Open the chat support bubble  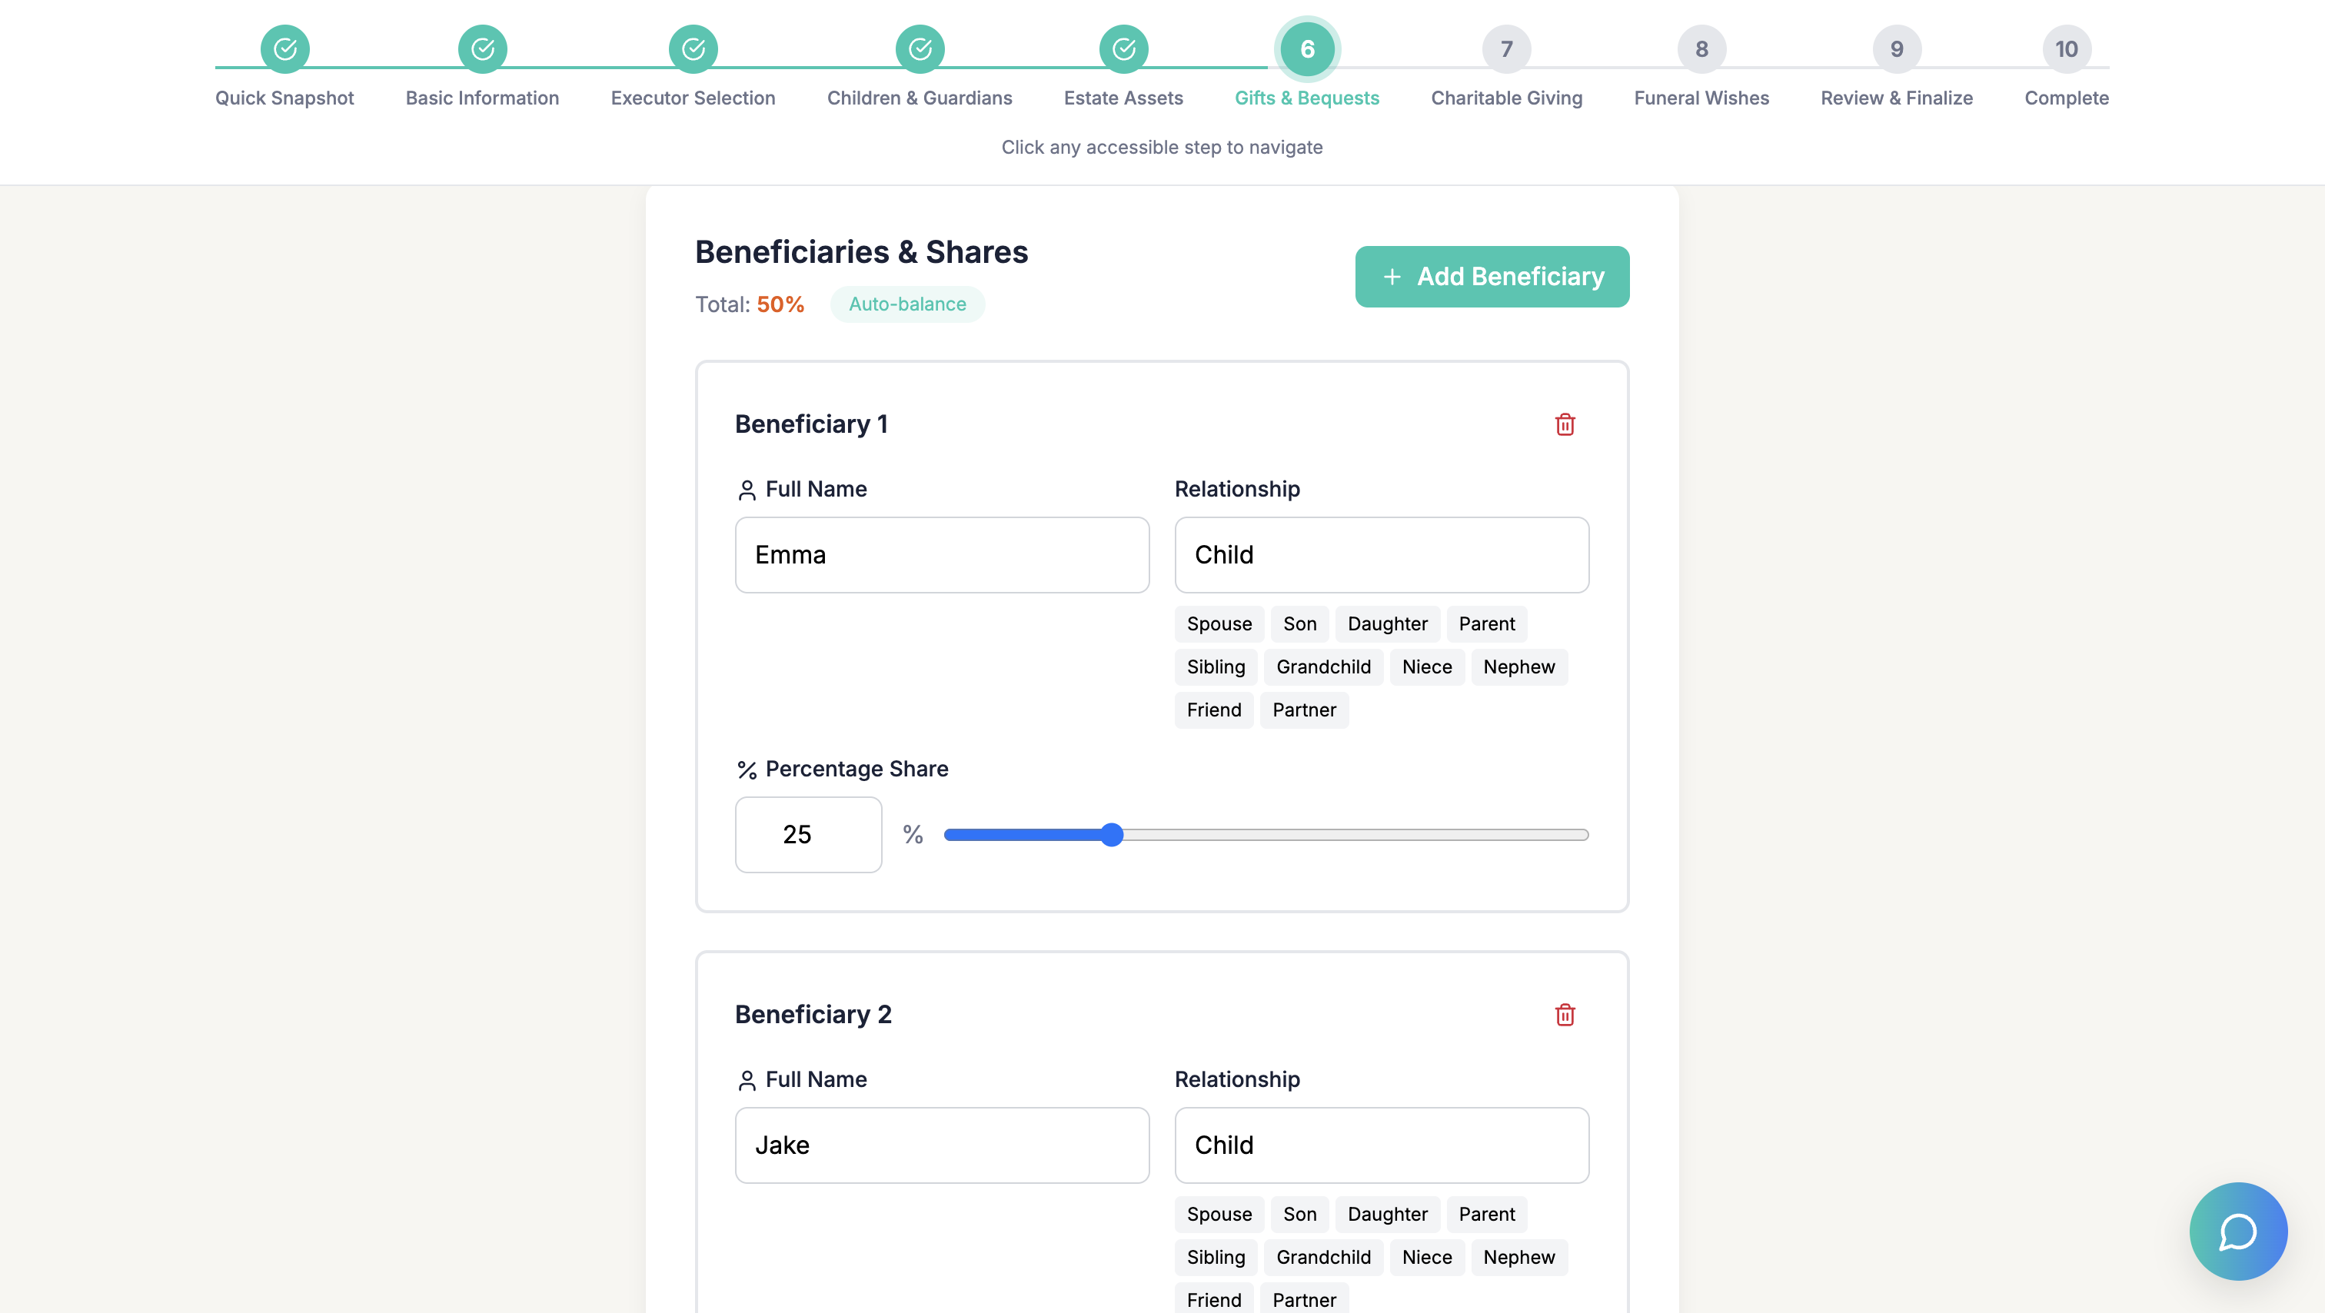coord(2237,1231)
